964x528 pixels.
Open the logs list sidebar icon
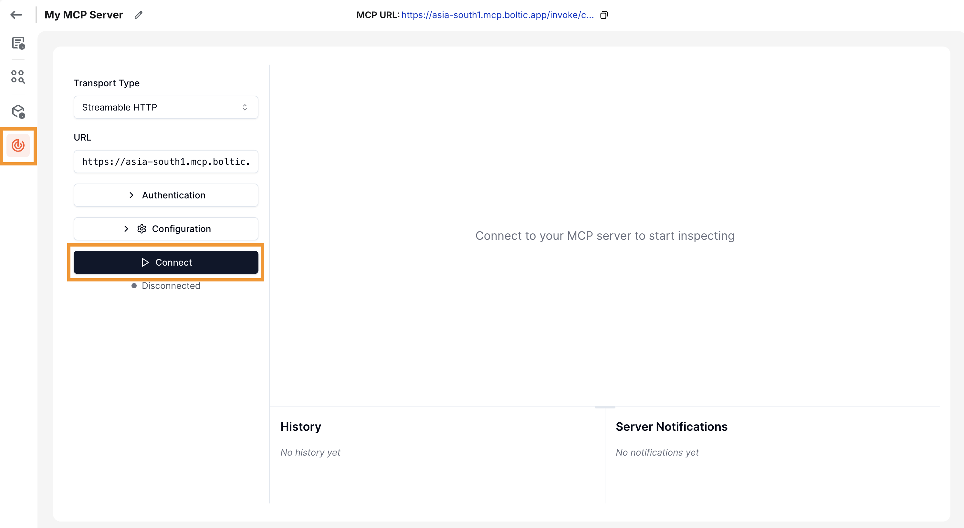point(18,43)
